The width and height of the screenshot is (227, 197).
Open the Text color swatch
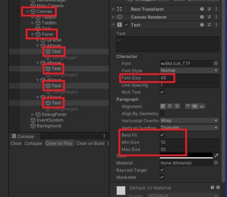186,156
